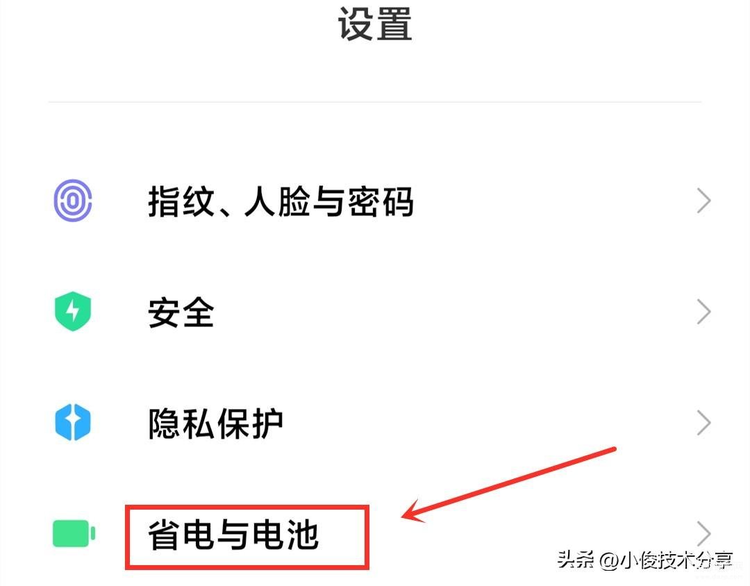750x586 pixels.
Task: Click the red annotation arrow
Action: [x=508, y=484]
